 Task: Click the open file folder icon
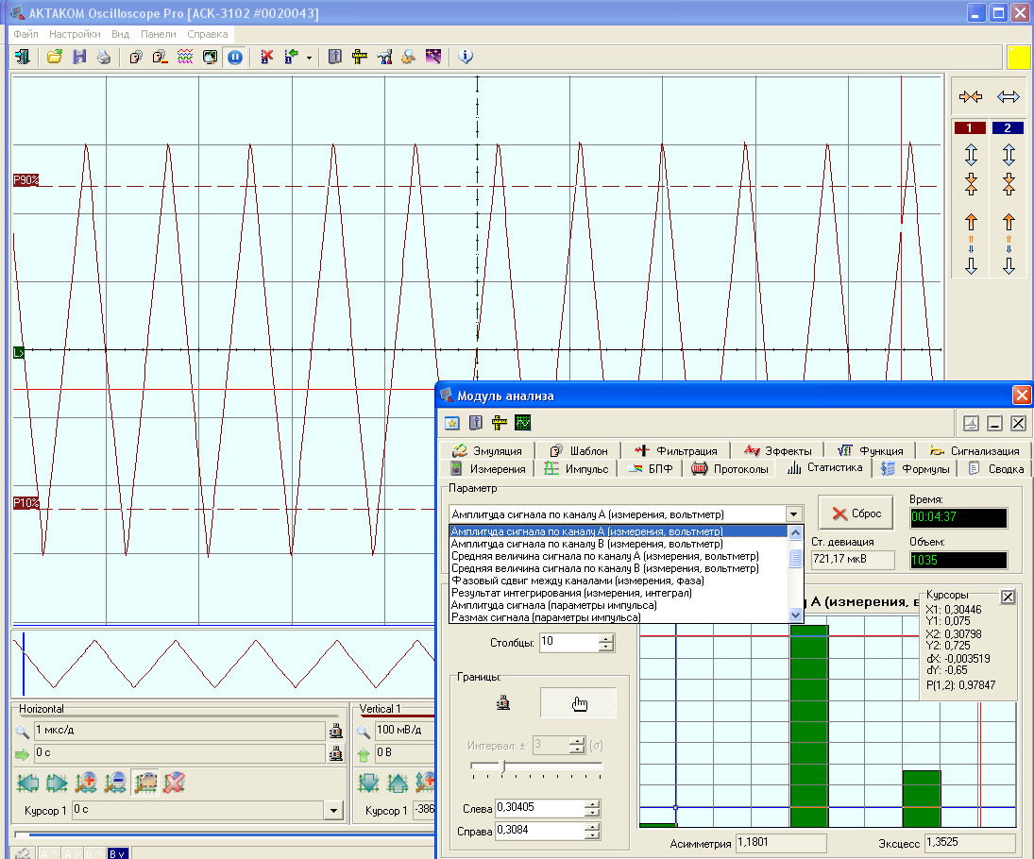tap(55, 57)
